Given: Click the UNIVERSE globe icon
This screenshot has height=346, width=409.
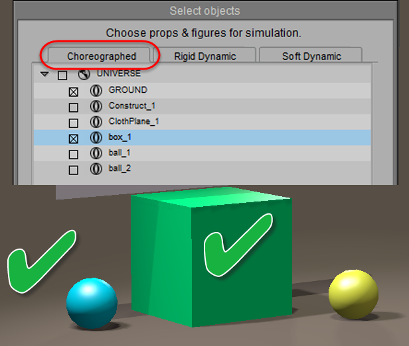Looking at the screenshot, I should click(84, 74).
